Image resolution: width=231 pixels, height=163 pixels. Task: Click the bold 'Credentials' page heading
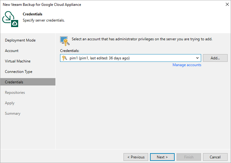[x=32, y=14]
